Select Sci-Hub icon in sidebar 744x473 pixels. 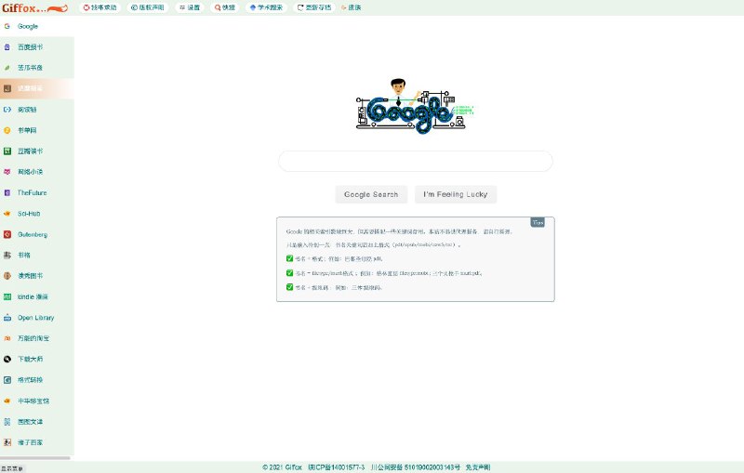click(x=7, y=214)
